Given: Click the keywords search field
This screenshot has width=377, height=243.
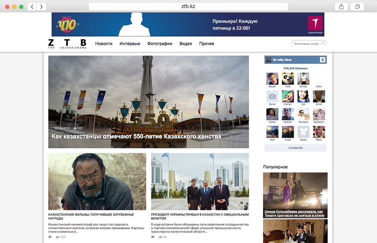Looking at the screenshot, I should click(x=307, y=44).
